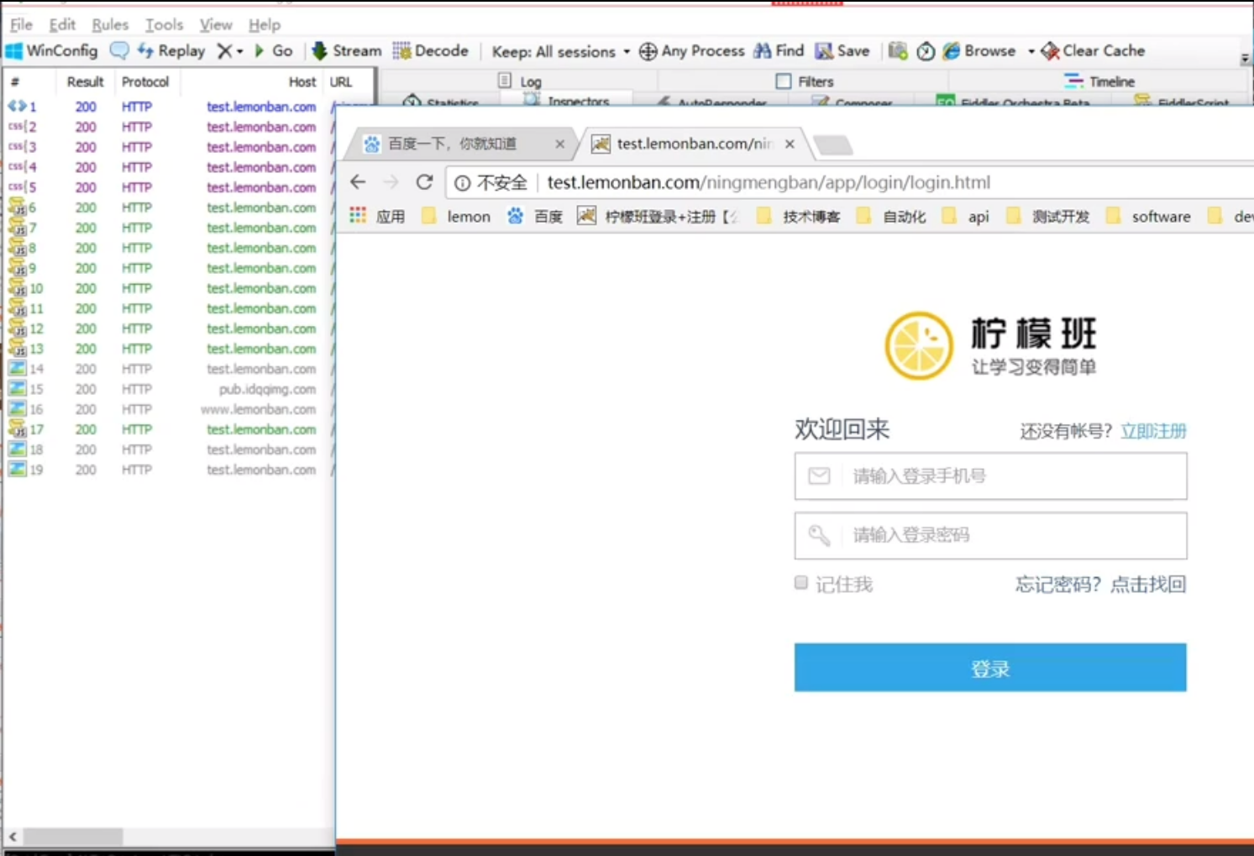
Task: Select session 1 HTML icon row
Action: [17, 107]
